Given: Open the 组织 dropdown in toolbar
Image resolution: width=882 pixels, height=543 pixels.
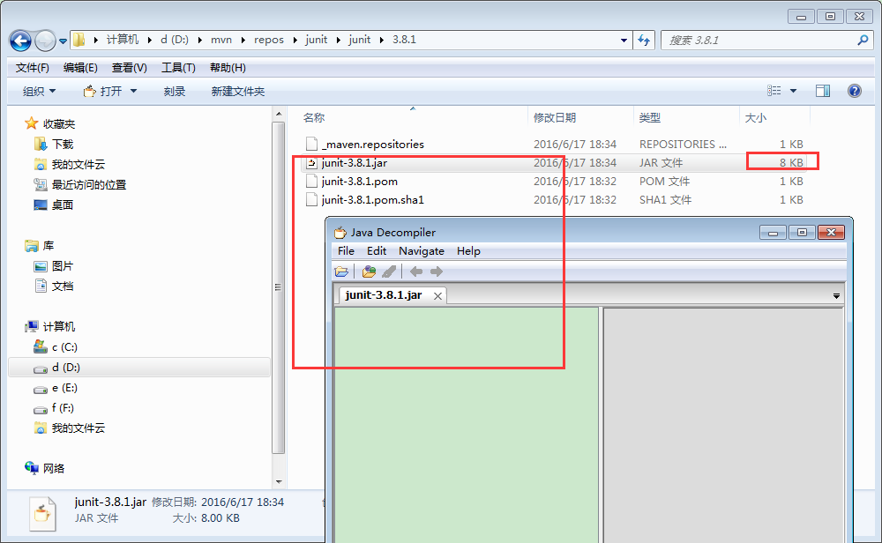Looking at the screenshot, I should (x=39, y=91).
